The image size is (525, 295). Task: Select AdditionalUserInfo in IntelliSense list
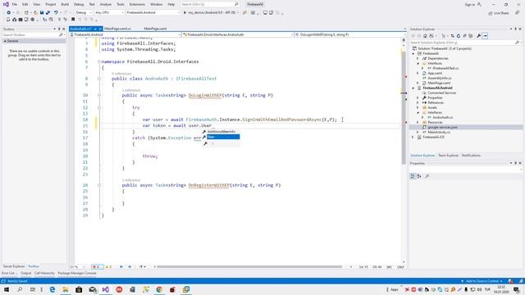pyautogui.click(x=221, y=131)
